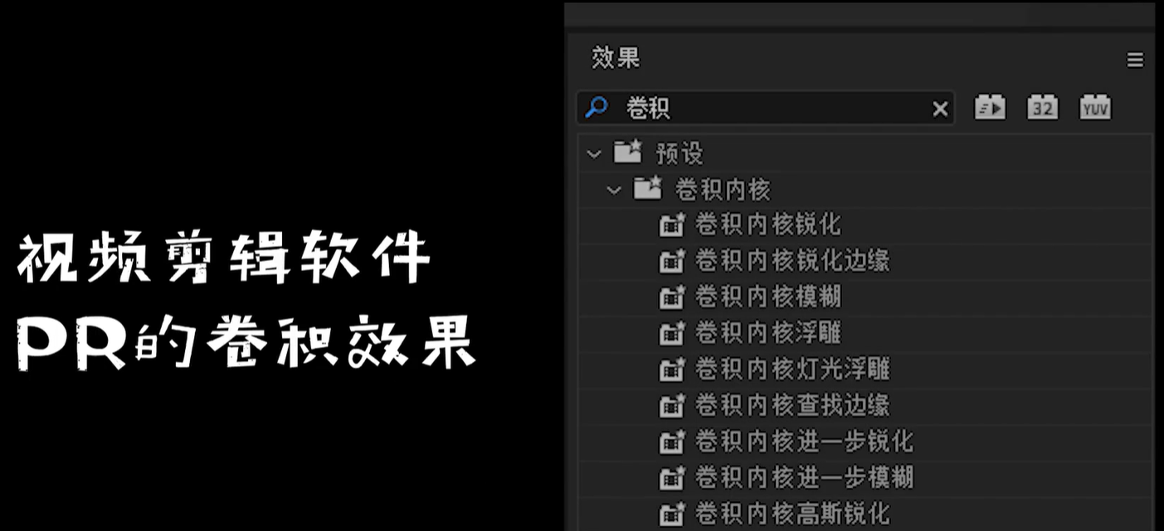Select the 卷积内核进一步锐化 preset text
The height and width of the screenshot is (531, 1164).
pos(804,442)
